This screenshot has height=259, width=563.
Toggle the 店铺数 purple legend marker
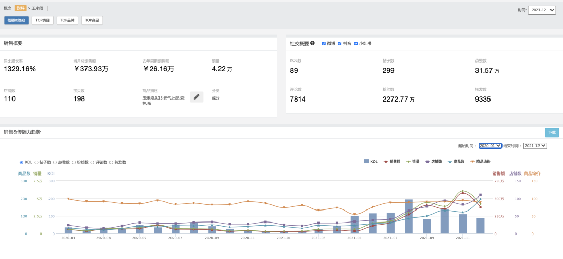427,162
